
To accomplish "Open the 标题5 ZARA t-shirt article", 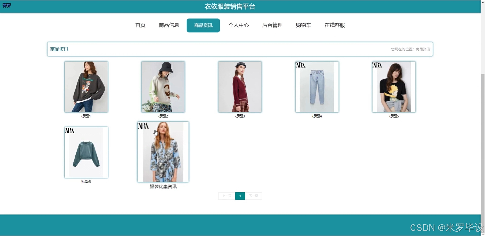I will tap(393, 87).
